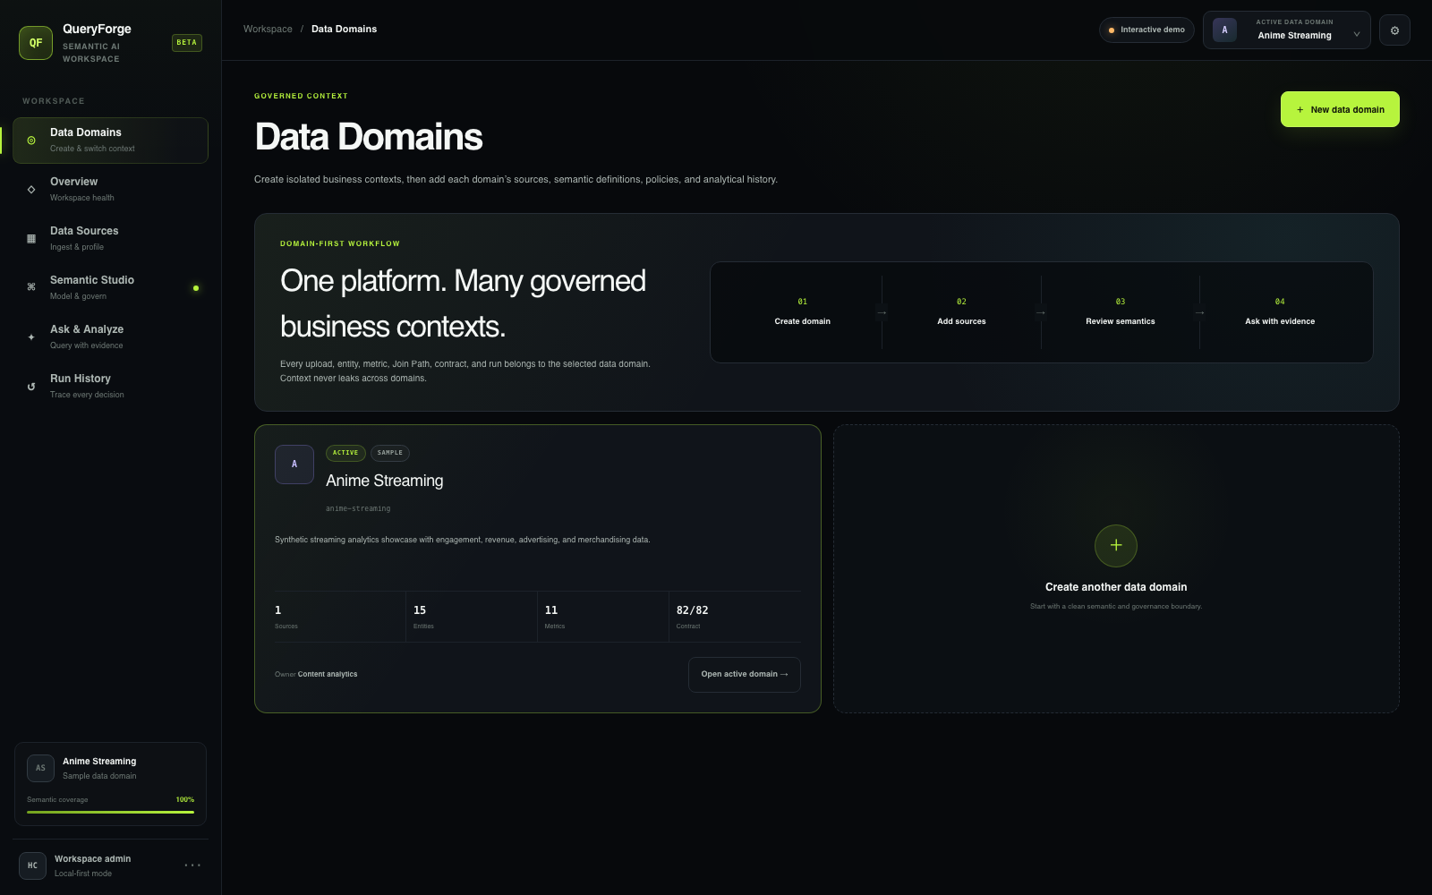Click the 1 Sources stat

click(x=338, y=617)
